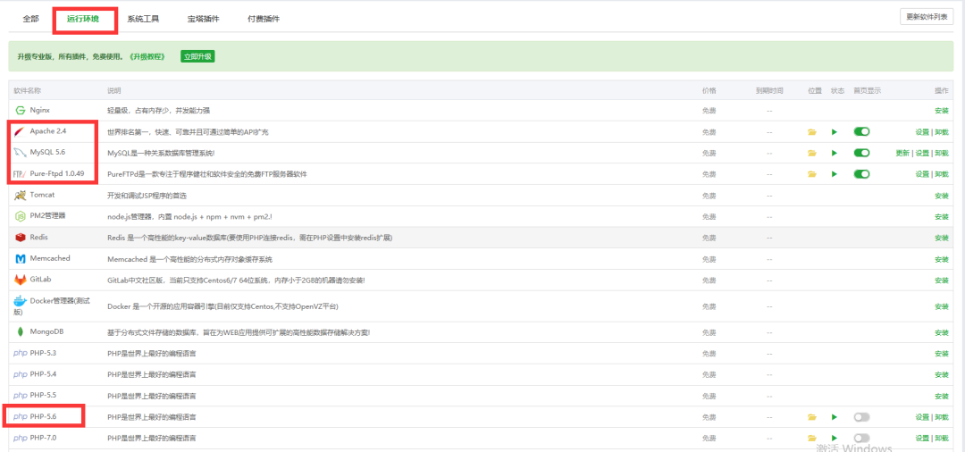Click 卸载 for Apache 2.4

point(942,131)
